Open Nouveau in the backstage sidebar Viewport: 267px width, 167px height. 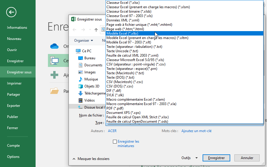click(18, 39)
